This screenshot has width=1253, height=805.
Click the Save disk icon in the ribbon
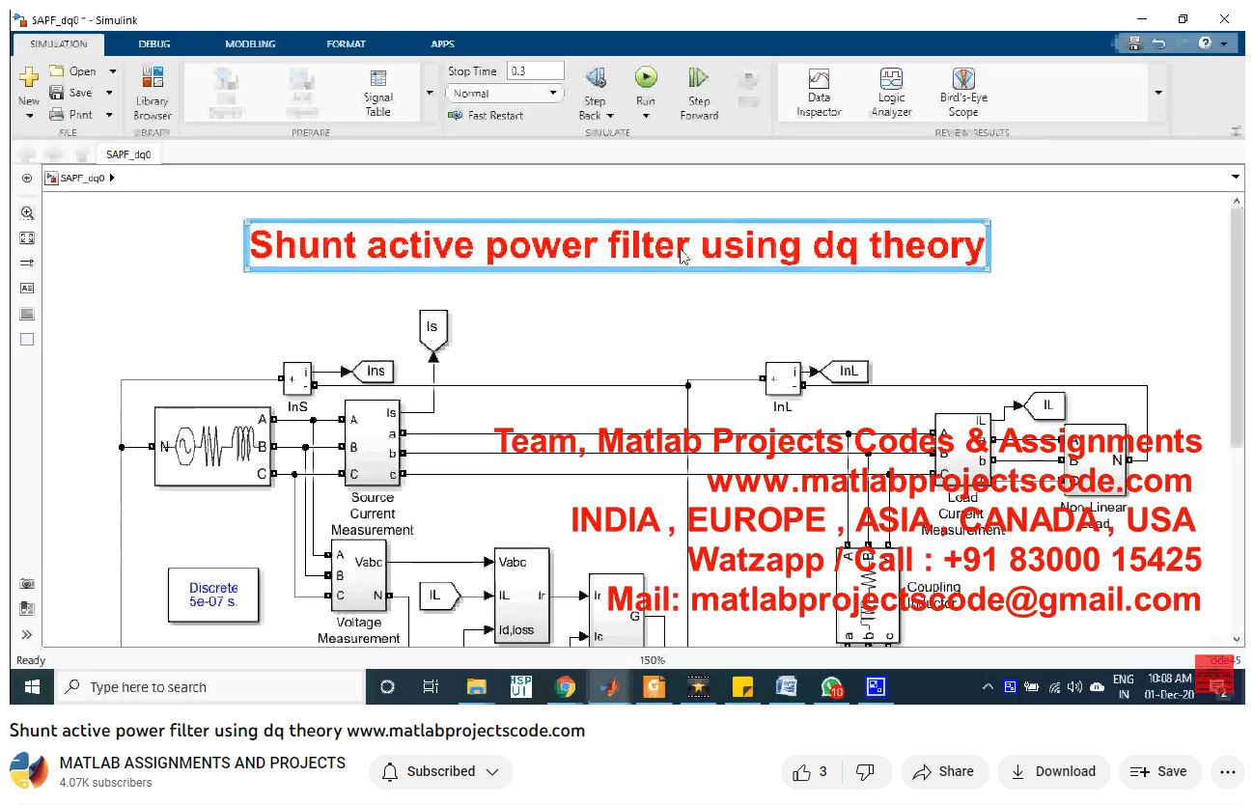57,93
